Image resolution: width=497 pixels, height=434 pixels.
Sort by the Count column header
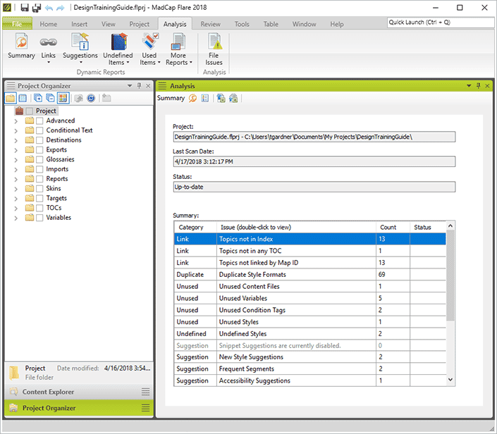(x=393, y=227)
